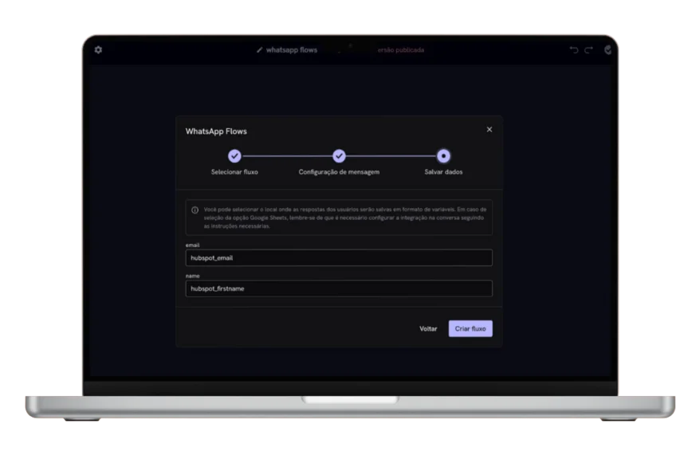Go to the Configuração de mensagem step label

pyautogui.click(x=339, y=172)
